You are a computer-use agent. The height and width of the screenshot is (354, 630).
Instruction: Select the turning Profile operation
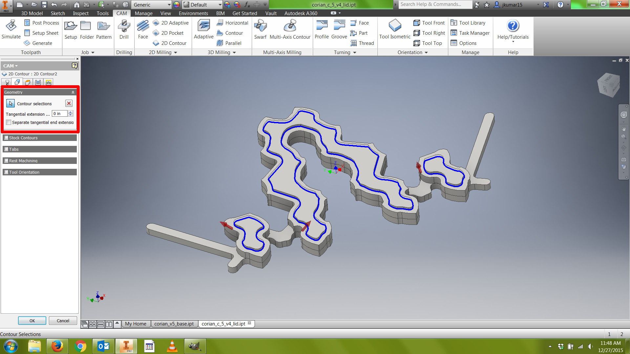(x=322, y=29)
